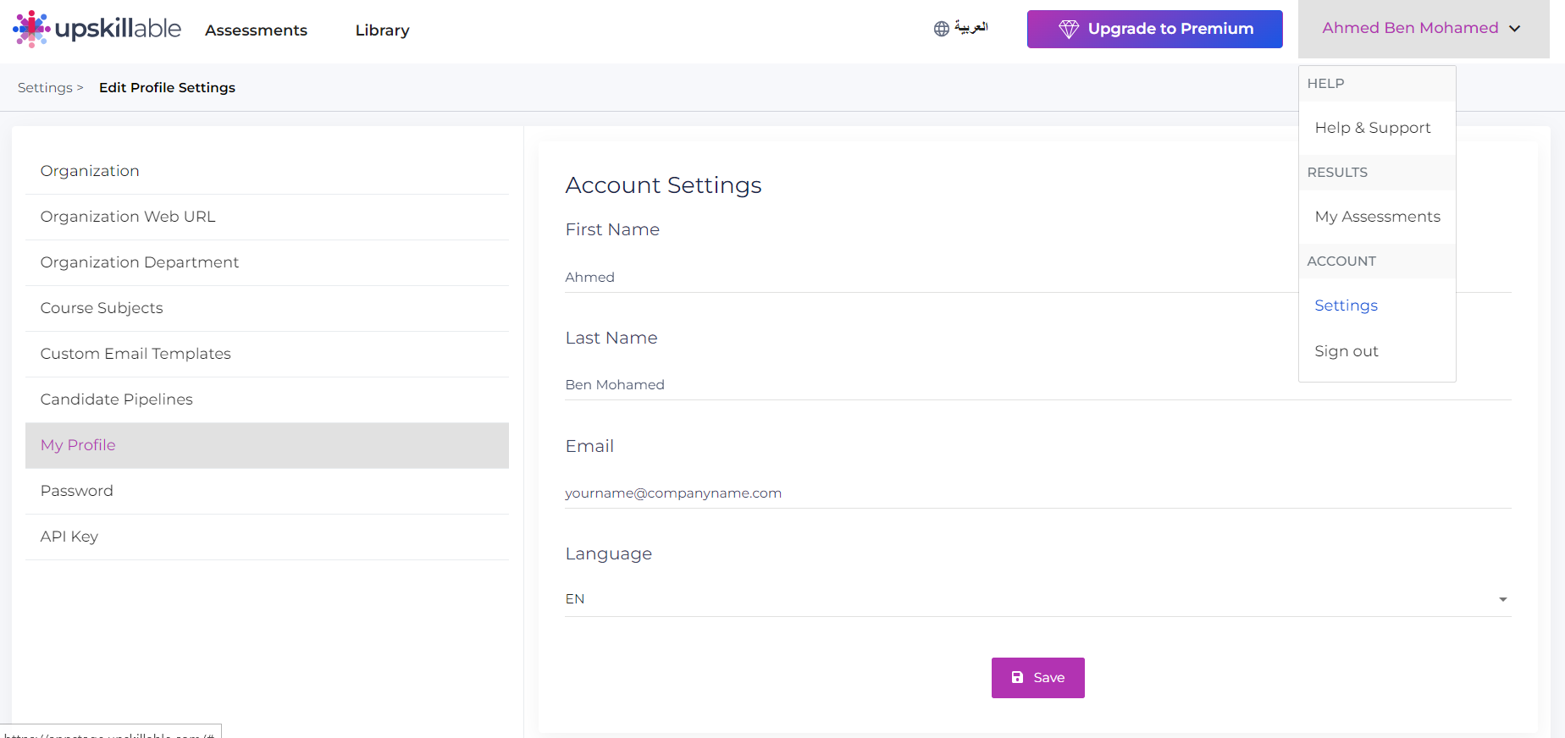The image size is (1565, 738).
Task: Open Course Subjects section
Action: pos(267,309)
